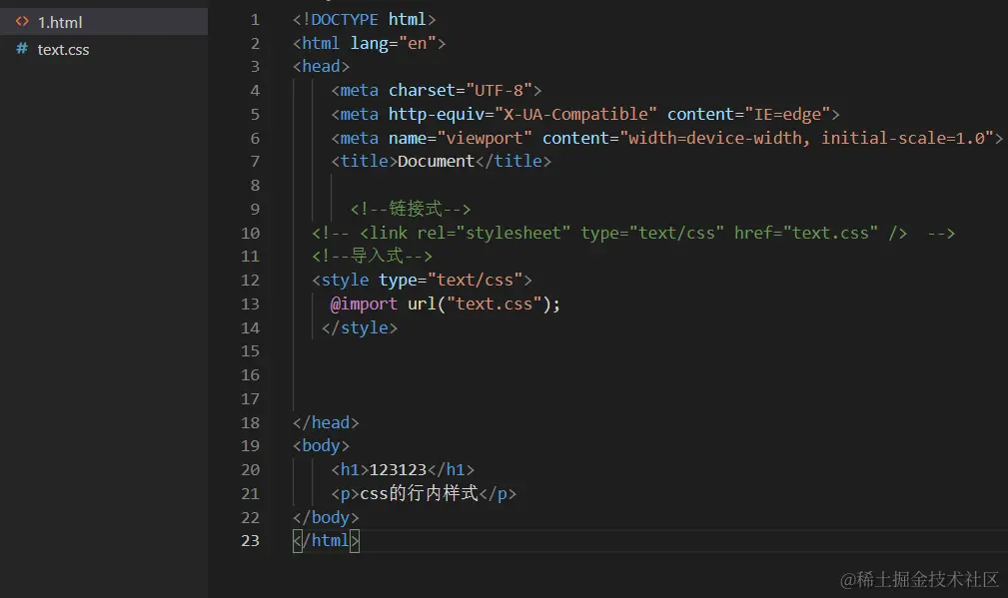Click the CSS hash icon beside text.css
Viewport: 1008px width, 598px height.
[22, 49]
